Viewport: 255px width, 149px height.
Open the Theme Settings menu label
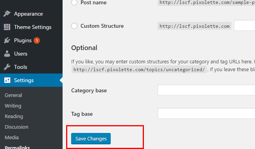click(x=33, y=27)
